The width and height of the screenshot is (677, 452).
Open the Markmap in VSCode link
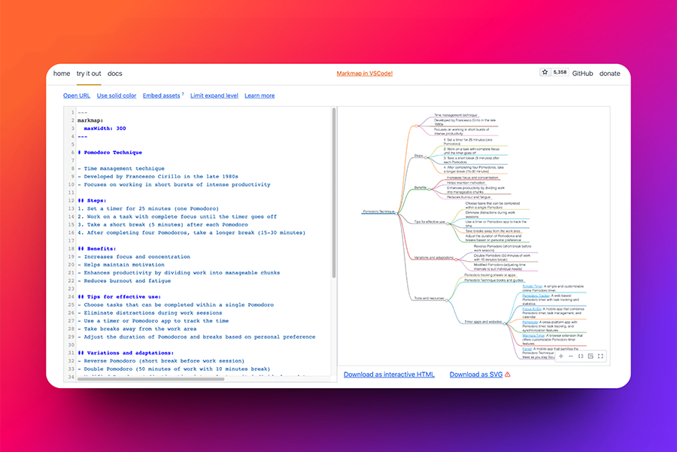coord(364,74)
